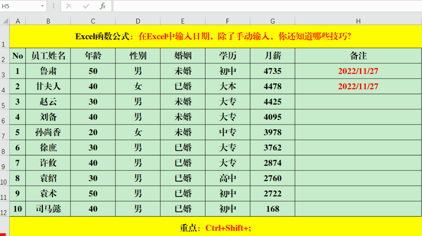Click the date 2022/11/27 in row 3

click(358, 71)
